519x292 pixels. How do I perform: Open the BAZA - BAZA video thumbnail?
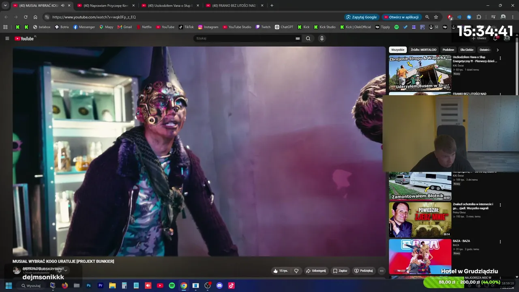(x=420, y=256)
